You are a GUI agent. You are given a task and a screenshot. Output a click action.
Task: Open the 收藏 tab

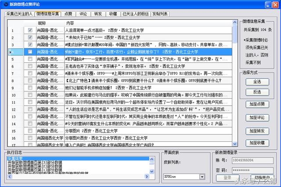click(113, 14)
